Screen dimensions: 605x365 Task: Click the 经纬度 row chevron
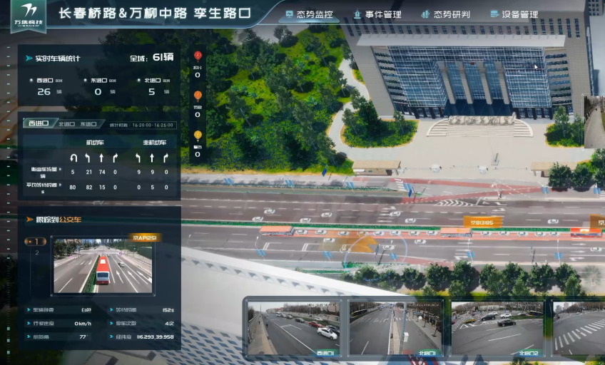click(111, 336)
